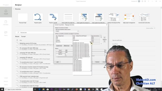Open File Explorer from taskbar
Image resolution: width=162 pixels, height=91 pixels.
coord(44,89)
